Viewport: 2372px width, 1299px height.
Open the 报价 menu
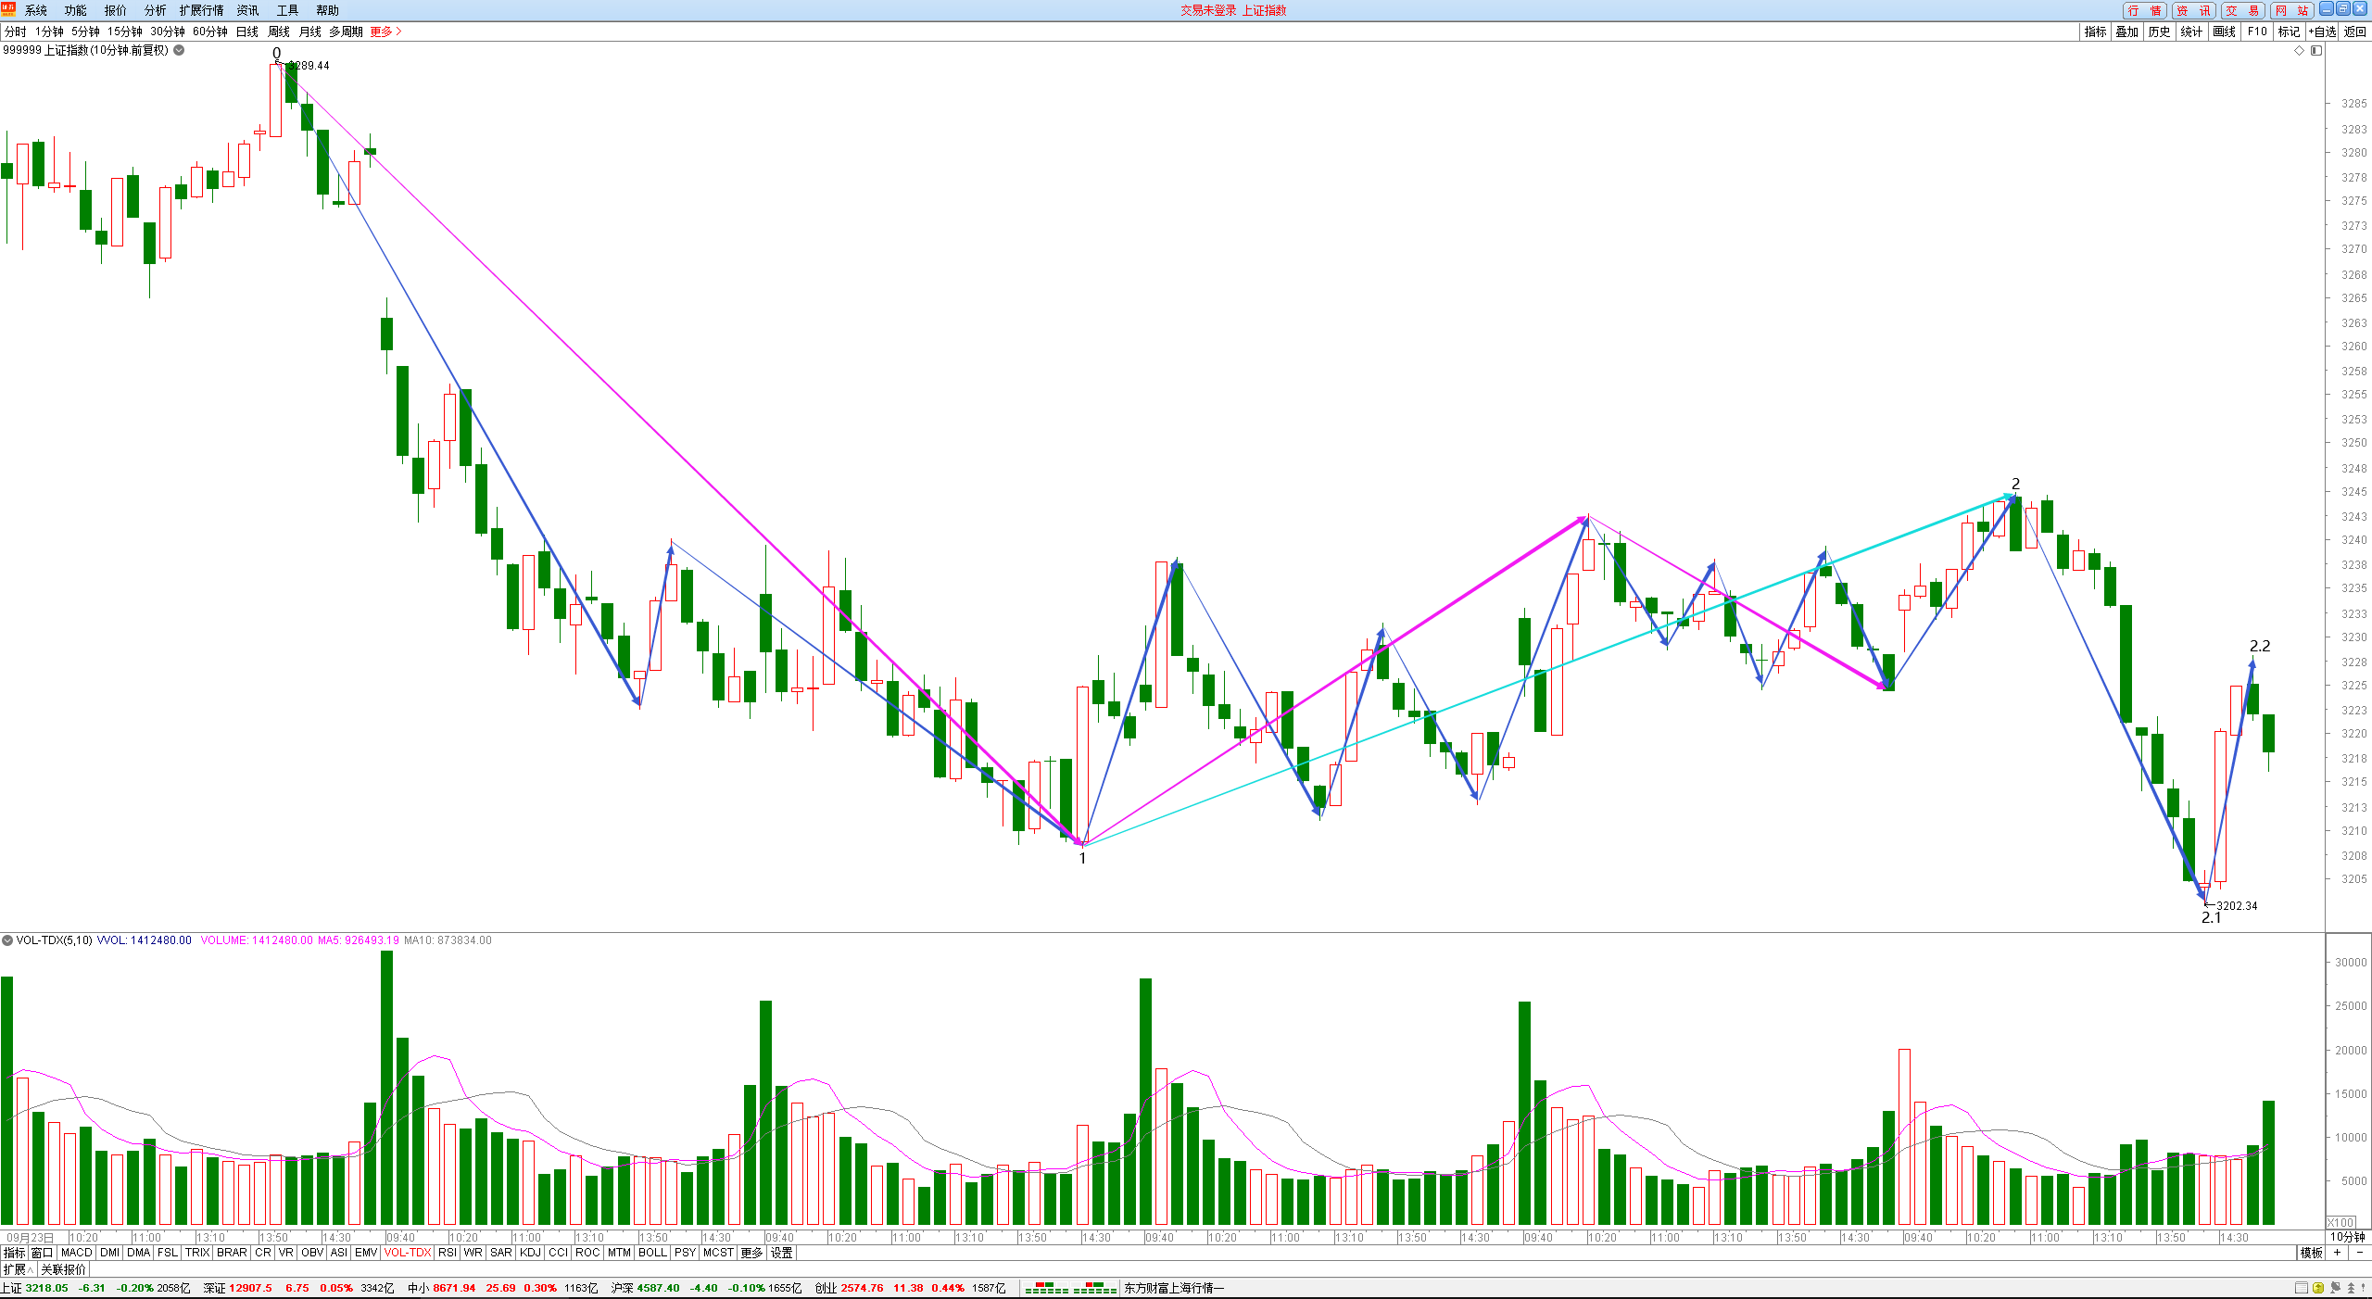(x=116, y=10)
